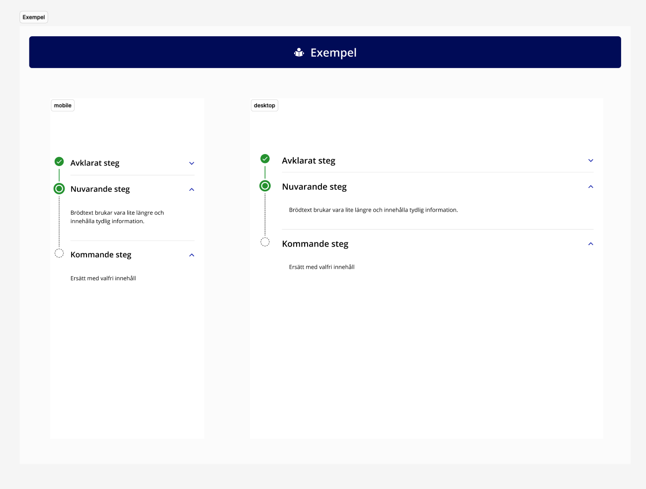Viewport: 646px width, 489px height.
Task: Click 'Brödtext brukar vara' paragraph in mobile frame
Action: (x=117, y=217)
